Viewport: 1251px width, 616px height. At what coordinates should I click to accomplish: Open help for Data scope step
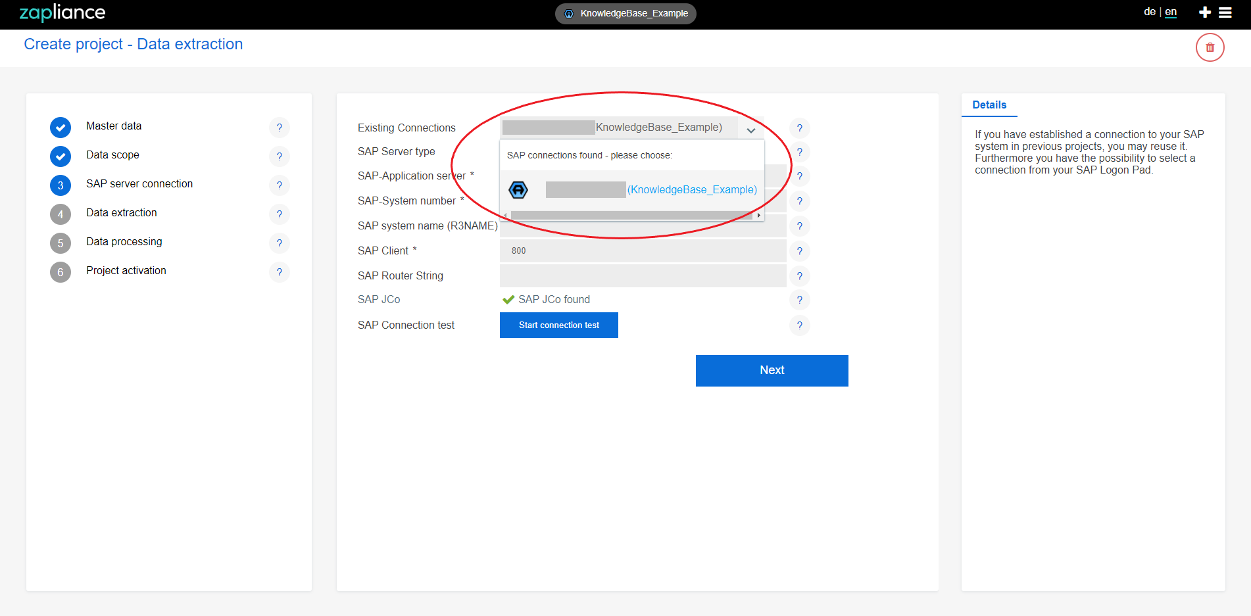(280, 156)
